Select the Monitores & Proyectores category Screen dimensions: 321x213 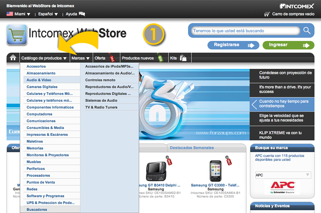click(52, 155)
